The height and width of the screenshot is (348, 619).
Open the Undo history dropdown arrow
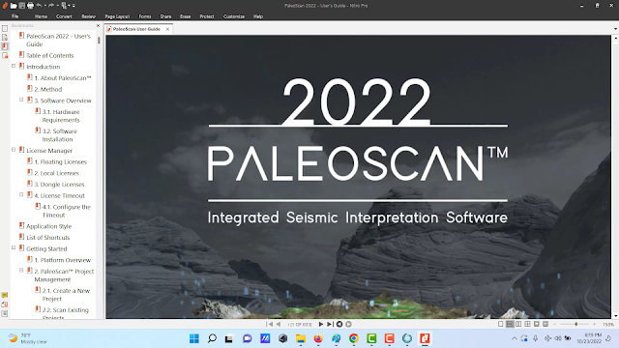tap(44, 6)
